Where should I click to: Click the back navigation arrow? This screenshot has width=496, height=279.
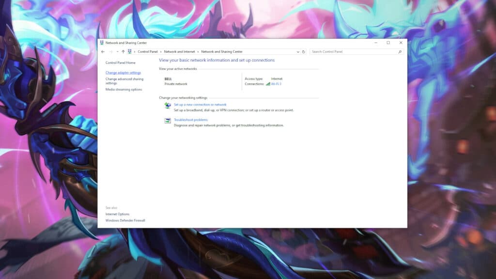pos(103,52)
